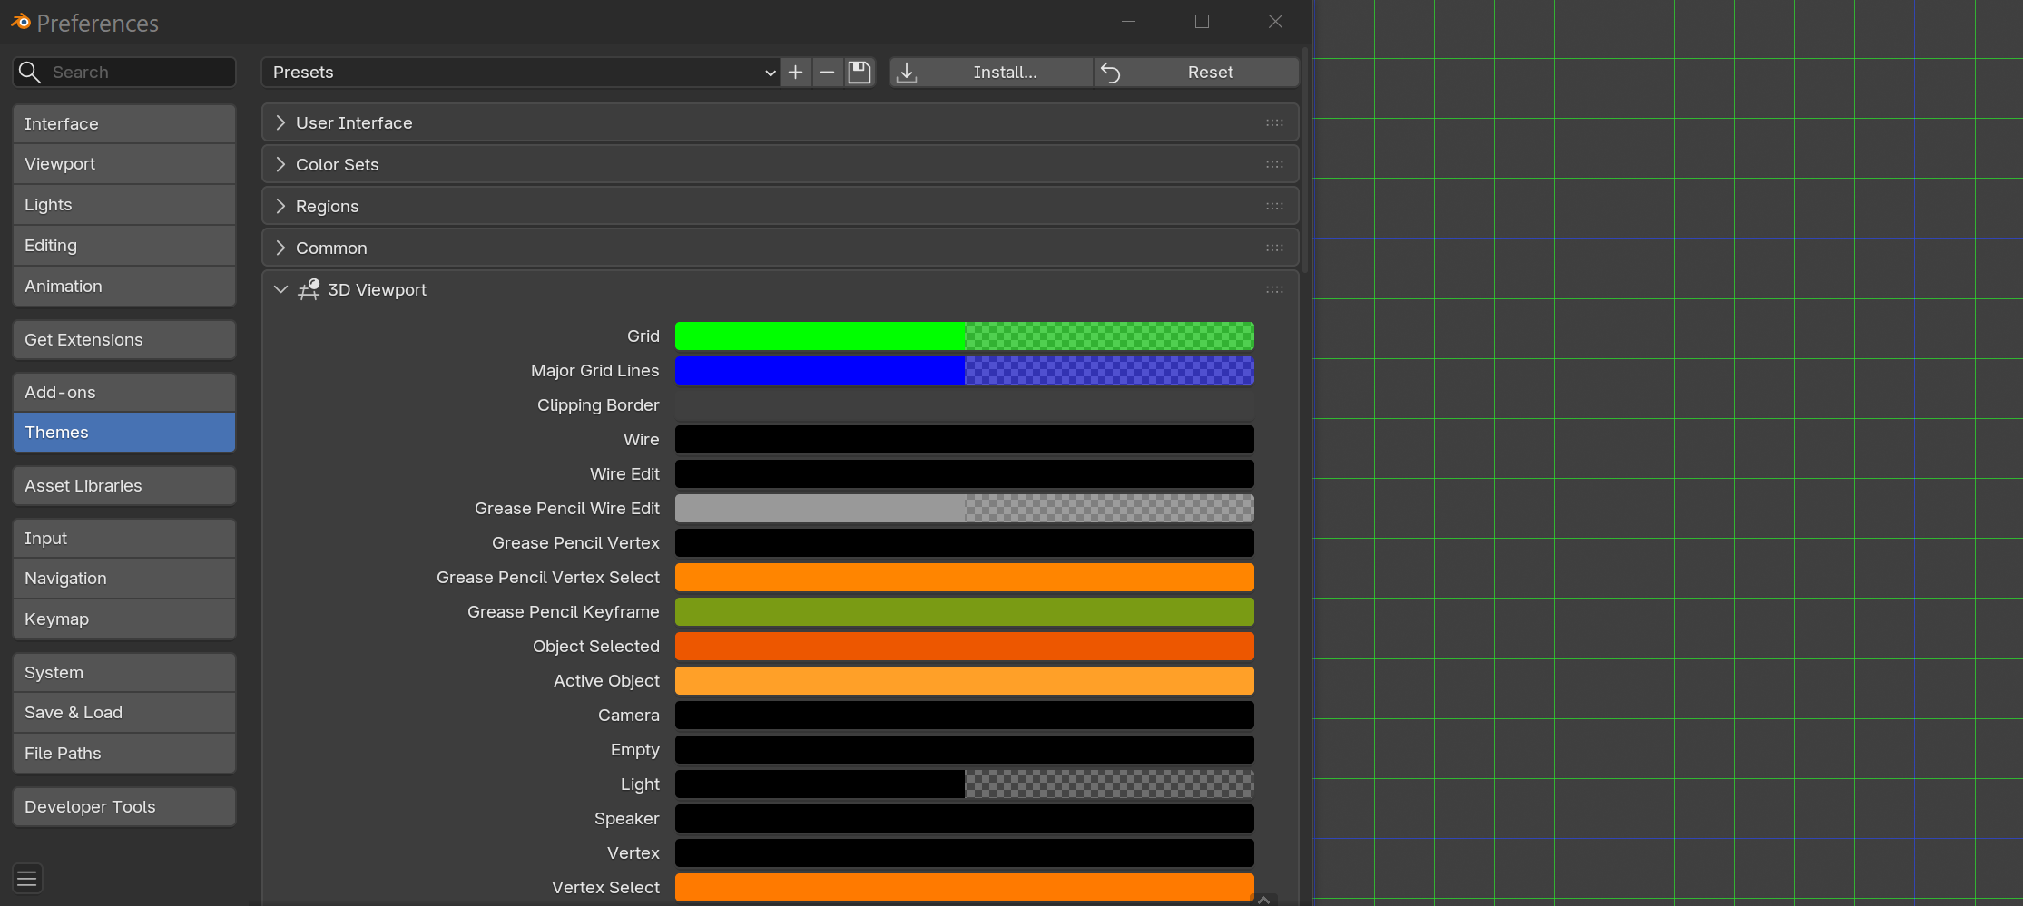Image resolution: width=2023 pixels, height=906 pixels.
Task: Change the Grease Pencil Wire Edit gray swatch
Action: (x=965, y=509)
